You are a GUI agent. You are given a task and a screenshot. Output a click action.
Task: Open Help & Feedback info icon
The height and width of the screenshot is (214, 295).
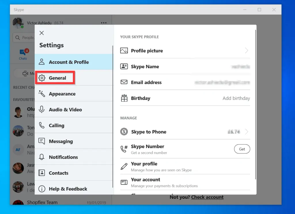pos(41,189)
